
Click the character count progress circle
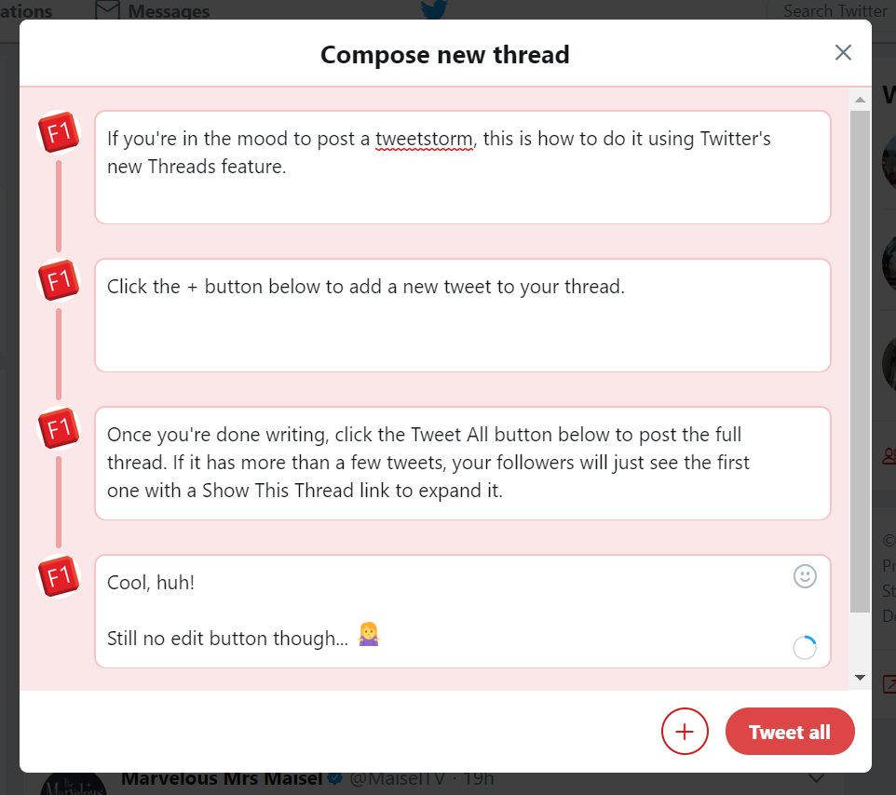[x=805, y=648]
